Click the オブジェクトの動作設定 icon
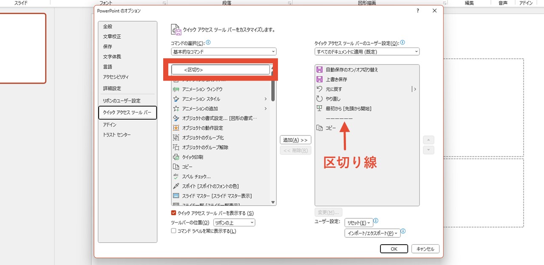This screenshot has width=544, height=265. coord(176,128)
